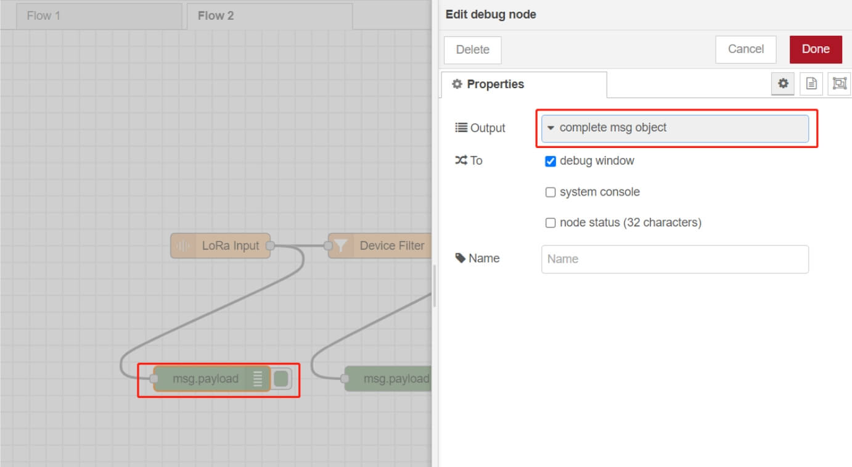Open node appearance icon

tap(839, 84)
